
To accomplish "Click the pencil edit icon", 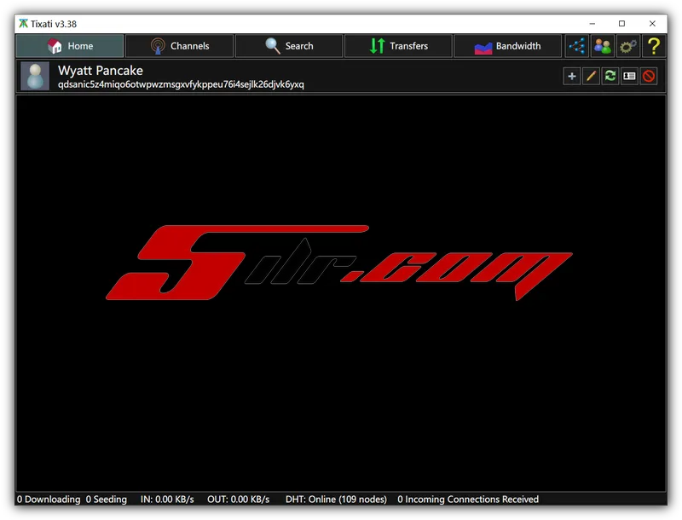I will 591,76.
